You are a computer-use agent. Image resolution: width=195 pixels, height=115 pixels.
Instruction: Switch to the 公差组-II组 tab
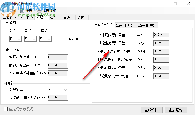[125, 25]
